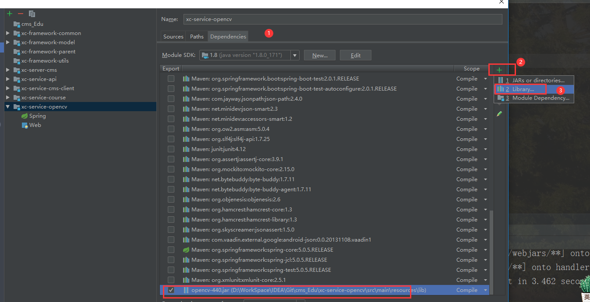Select the Spring facet under xc-service-opencv

pyautogui.click(x=37, y=116)
